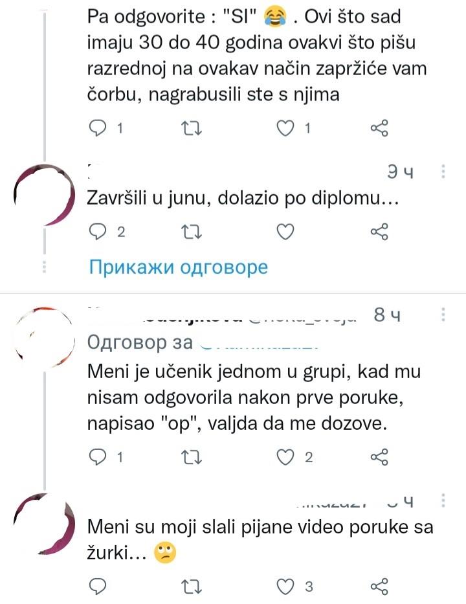Viewport: 466px width, 604px height.
Task: Reply to the "Meni je učenik" tweet
Action: point(96,457)
